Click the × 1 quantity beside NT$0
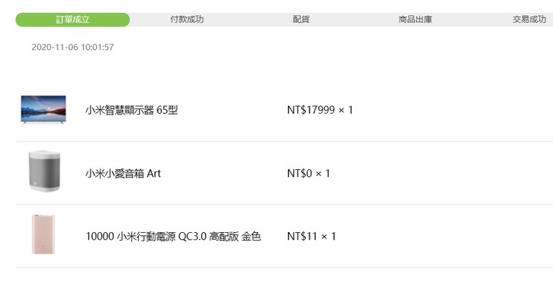The image size is (553, 289). [323, 173]
